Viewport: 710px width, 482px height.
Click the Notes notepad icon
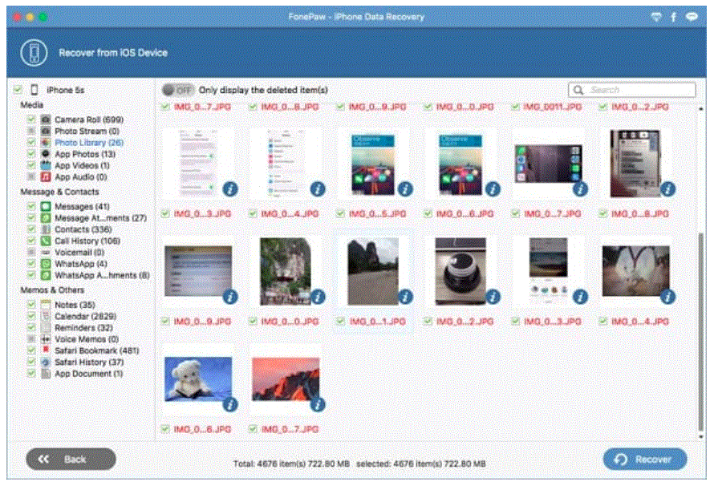click(45, 305)
